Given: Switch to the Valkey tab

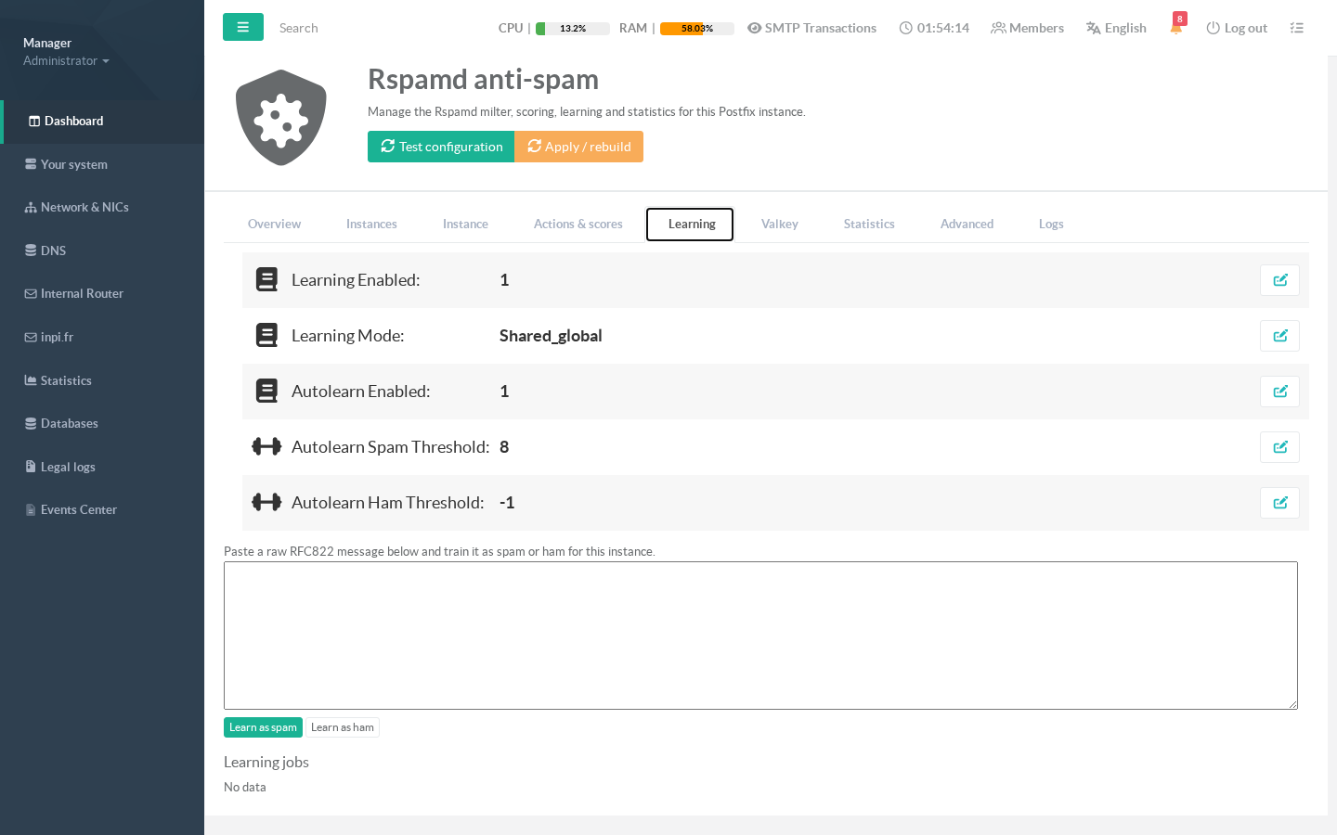Looking at the screenshot, I should (780, 224).
